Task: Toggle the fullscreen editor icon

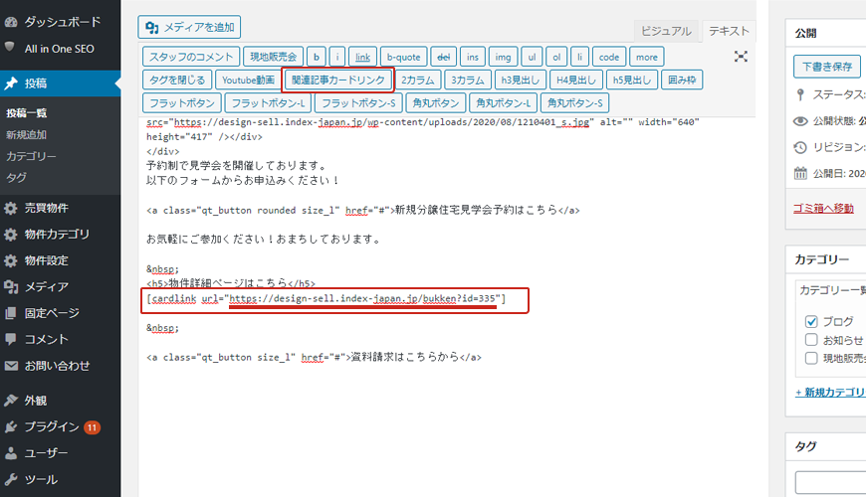Action: [741, 57]
